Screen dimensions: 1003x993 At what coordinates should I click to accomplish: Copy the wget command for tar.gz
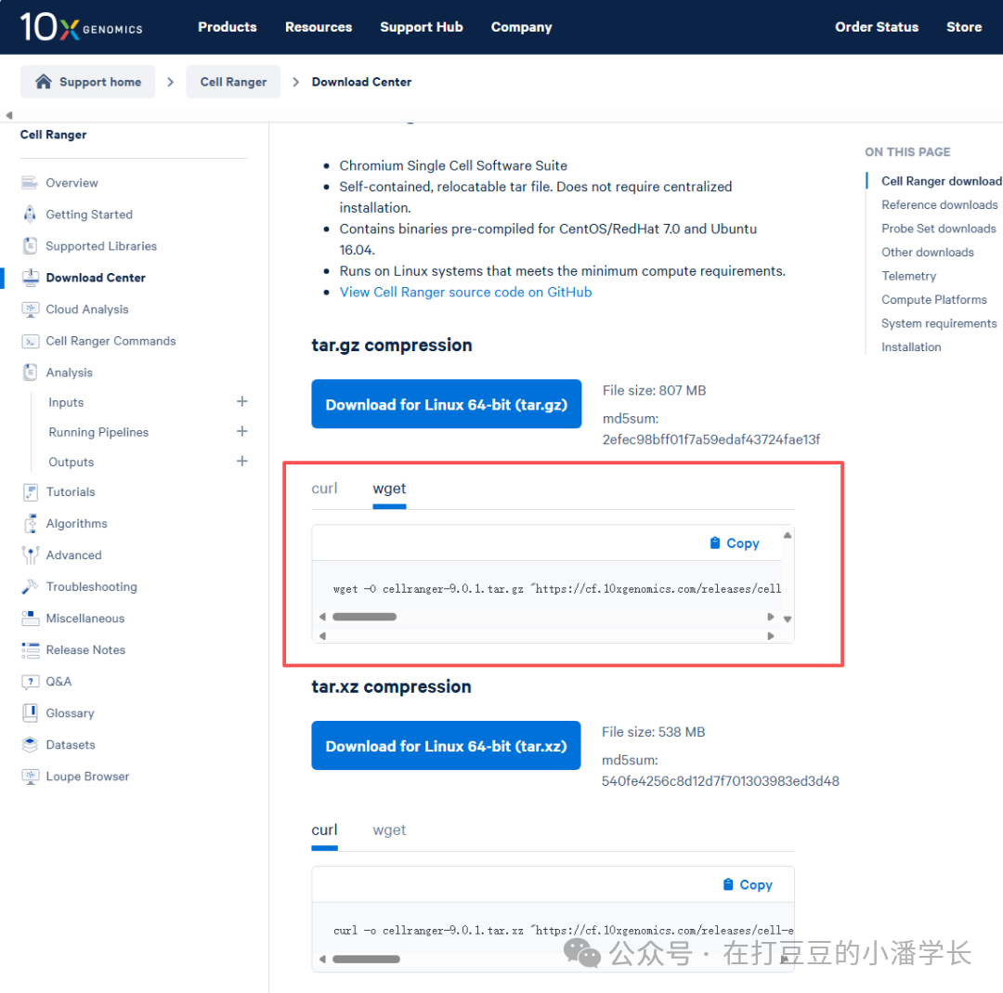(x=735, y=543)
